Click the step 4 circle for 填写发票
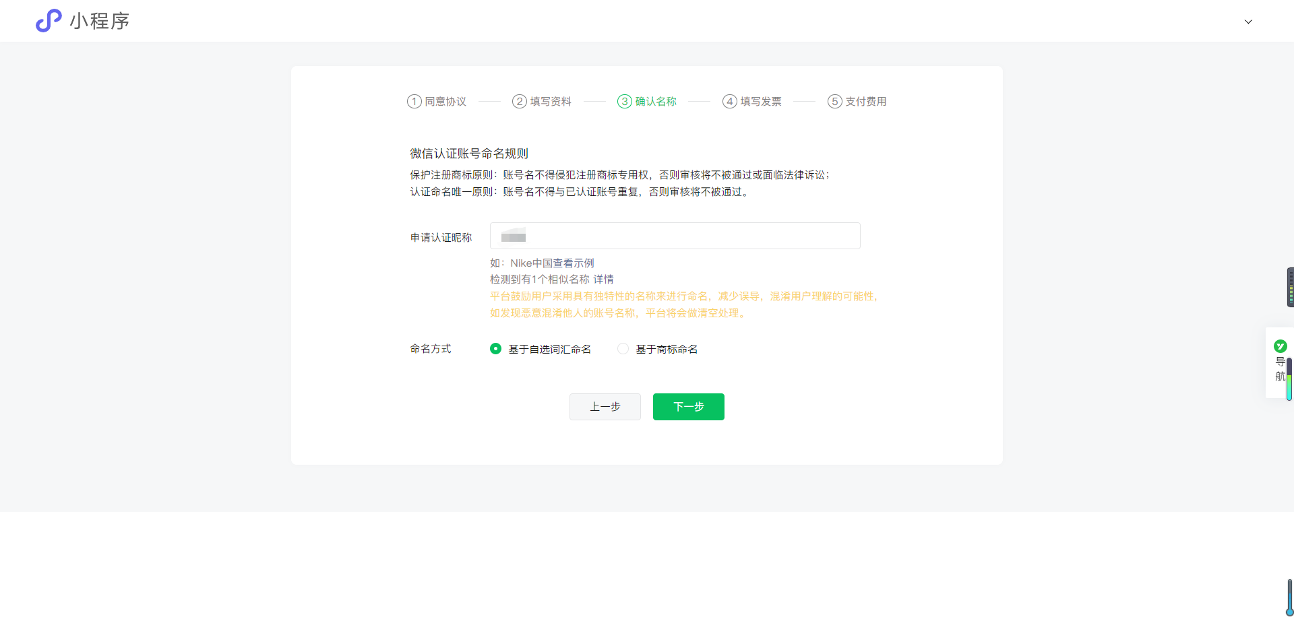This screenshot has width=1294, height=619. [729, 102]
